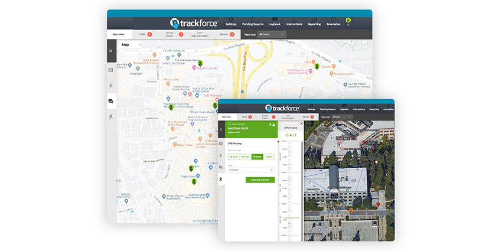Switch to Map View tab in front window
Viewport: 502px width, 251px height.
click(x=227, y=117)
